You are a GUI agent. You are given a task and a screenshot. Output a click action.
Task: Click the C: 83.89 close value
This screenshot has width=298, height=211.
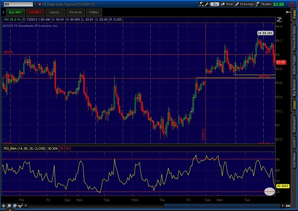[x=102, y=20]
